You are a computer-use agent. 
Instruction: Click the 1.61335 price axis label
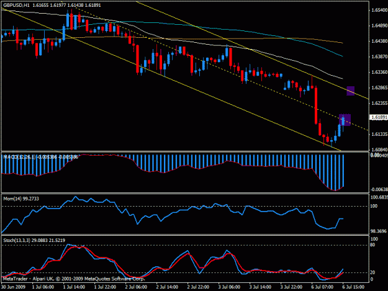coord(379,134)
